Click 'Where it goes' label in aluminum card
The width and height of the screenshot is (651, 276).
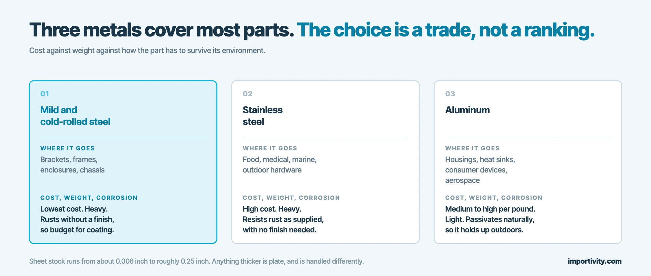(472, 148)
